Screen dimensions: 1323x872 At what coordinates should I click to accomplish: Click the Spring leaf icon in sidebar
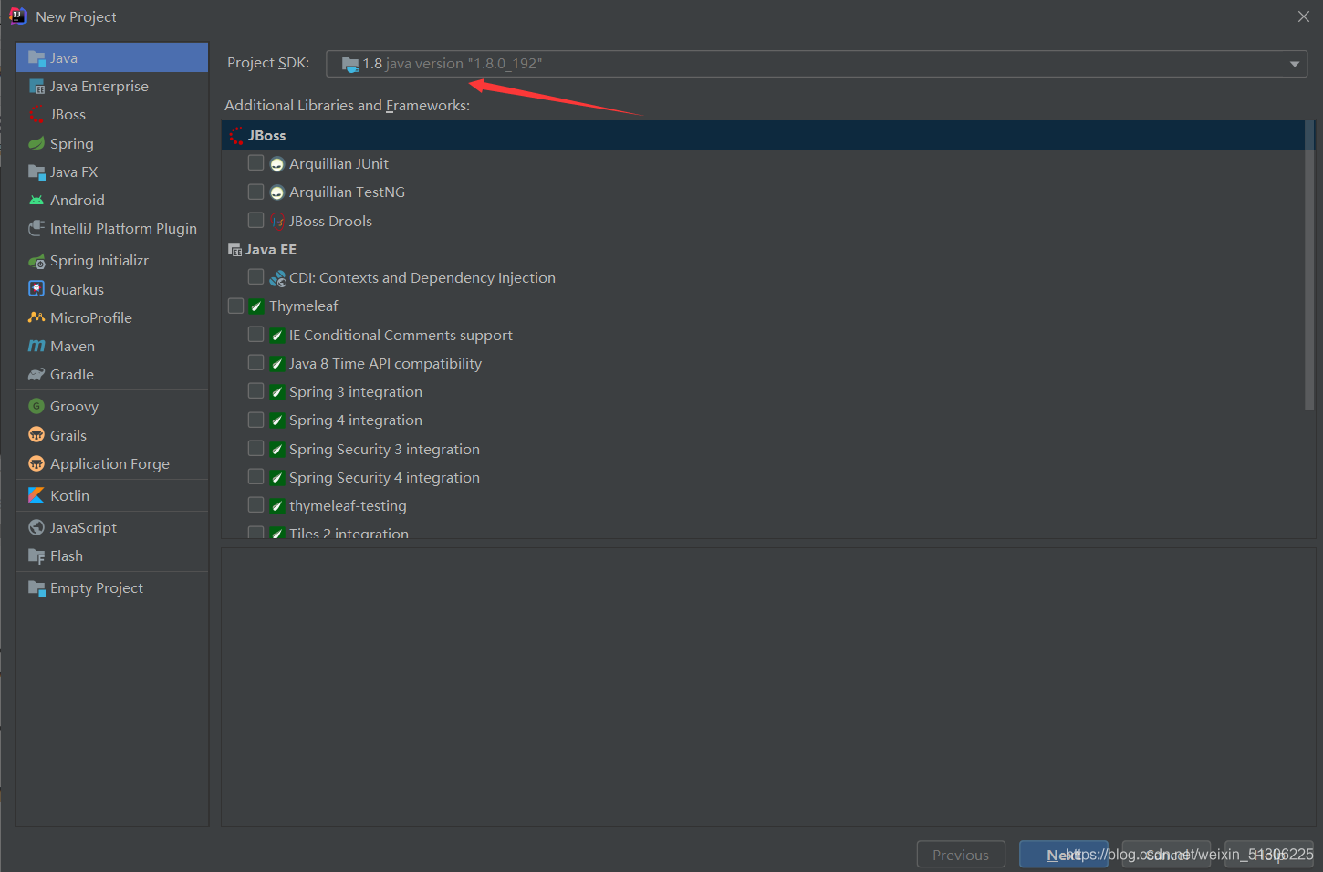click(36, 143)
